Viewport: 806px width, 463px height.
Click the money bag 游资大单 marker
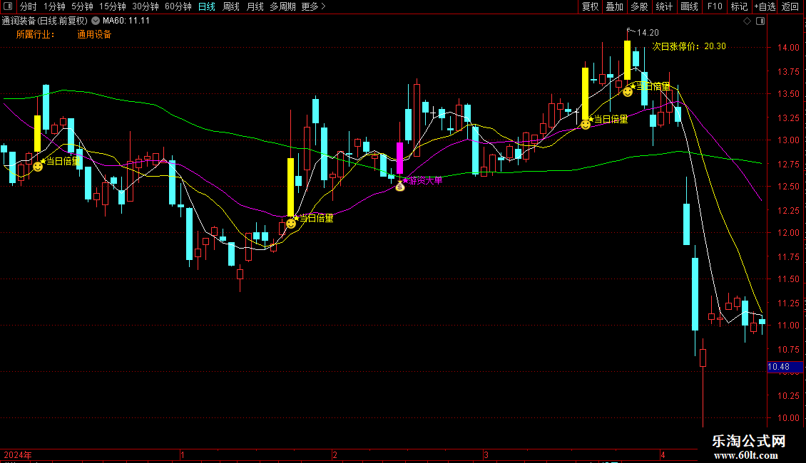click(400, 187)
